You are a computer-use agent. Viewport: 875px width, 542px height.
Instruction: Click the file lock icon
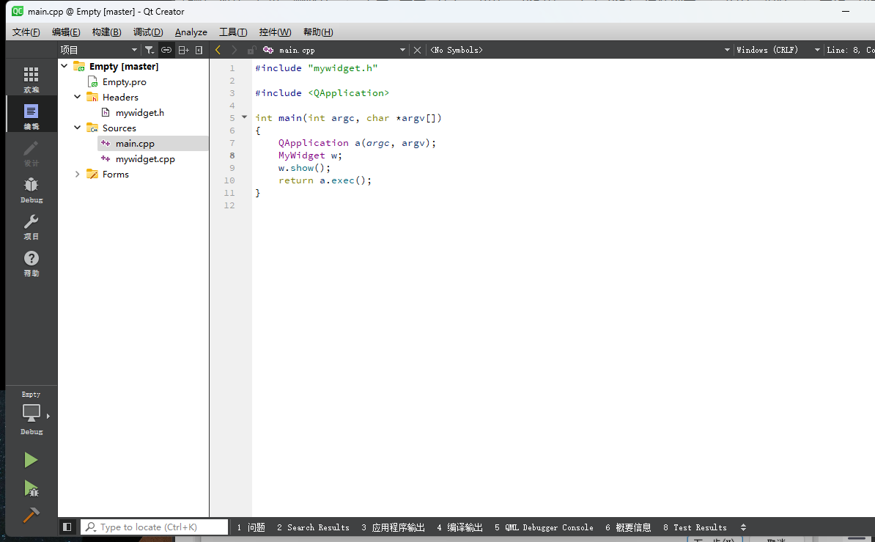pos(251,51)
